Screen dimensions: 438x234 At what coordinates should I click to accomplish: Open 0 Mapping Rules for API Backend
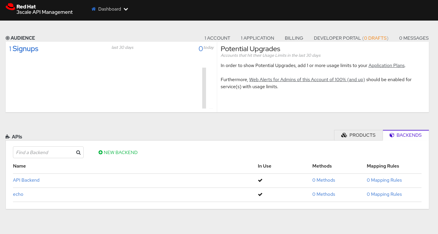tap(384, 180)
